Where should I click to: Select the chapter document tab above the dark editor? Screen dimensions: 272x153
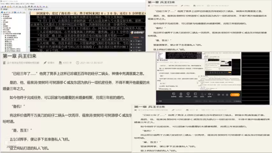tap(36, 10)
